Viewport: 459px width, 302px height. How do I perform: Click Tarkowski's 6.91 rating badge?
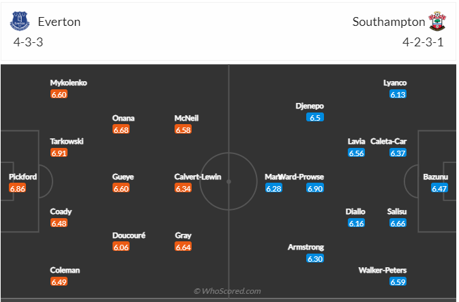coord(59,153)
